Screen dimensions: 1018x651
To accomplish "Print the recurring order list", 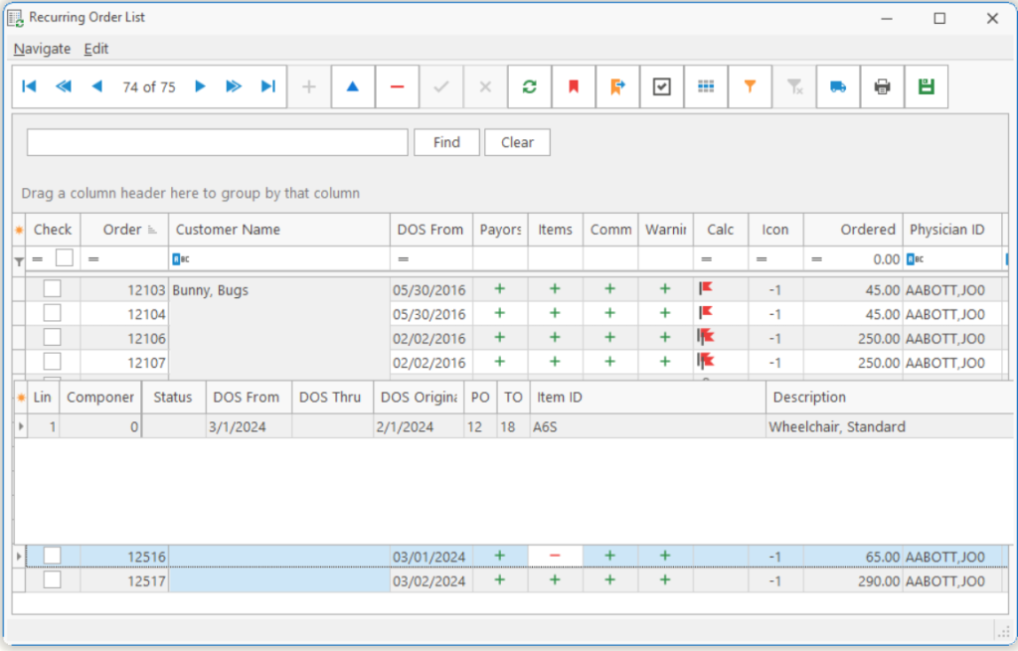I will pyautogui.click(x=883, y=86).
